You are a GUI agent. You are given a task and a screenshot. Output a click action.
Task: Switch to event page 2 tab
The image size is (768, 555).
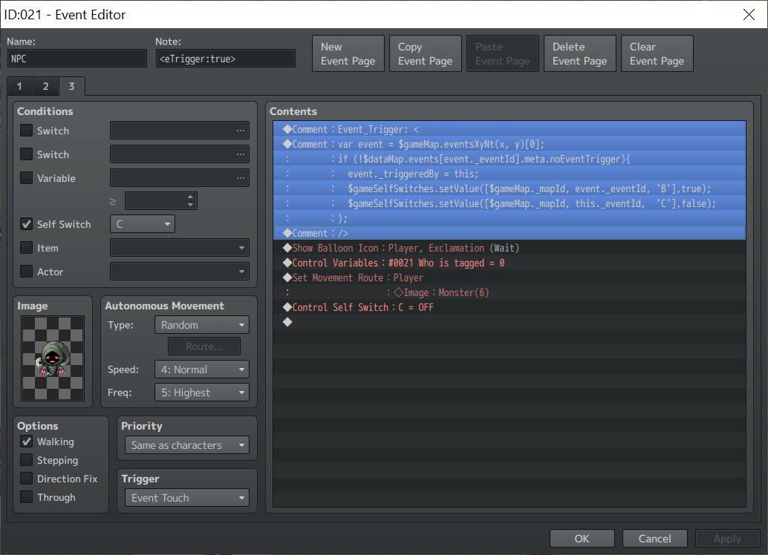[x=45, y=86]
